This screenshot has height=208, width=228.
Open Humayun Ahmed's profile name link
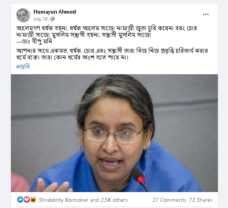click(x=55, y=12)
